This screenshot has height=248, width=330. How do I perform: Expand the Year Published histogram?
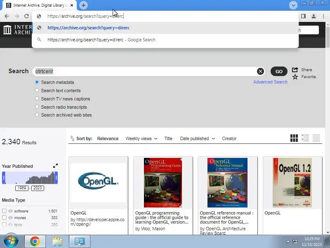click(55, 166)
